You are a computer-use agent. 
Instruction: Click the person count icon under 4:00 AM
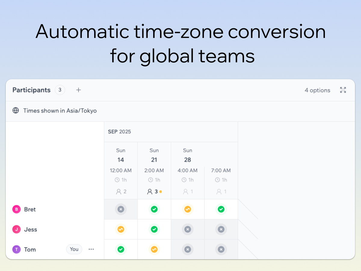click(186, 192)
